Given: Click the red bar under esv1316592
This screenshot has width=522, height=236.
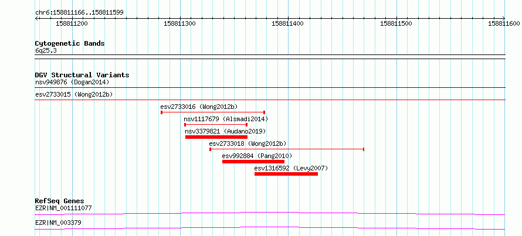Looking at the screenshot, I should click(x=286, y=174).
